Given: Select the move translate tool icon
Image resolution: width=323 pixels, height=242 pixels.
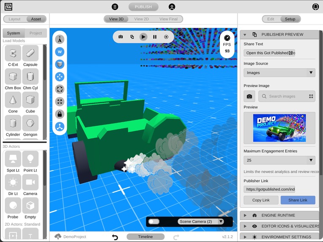Looking at the screenshot, I should point(60,77).
